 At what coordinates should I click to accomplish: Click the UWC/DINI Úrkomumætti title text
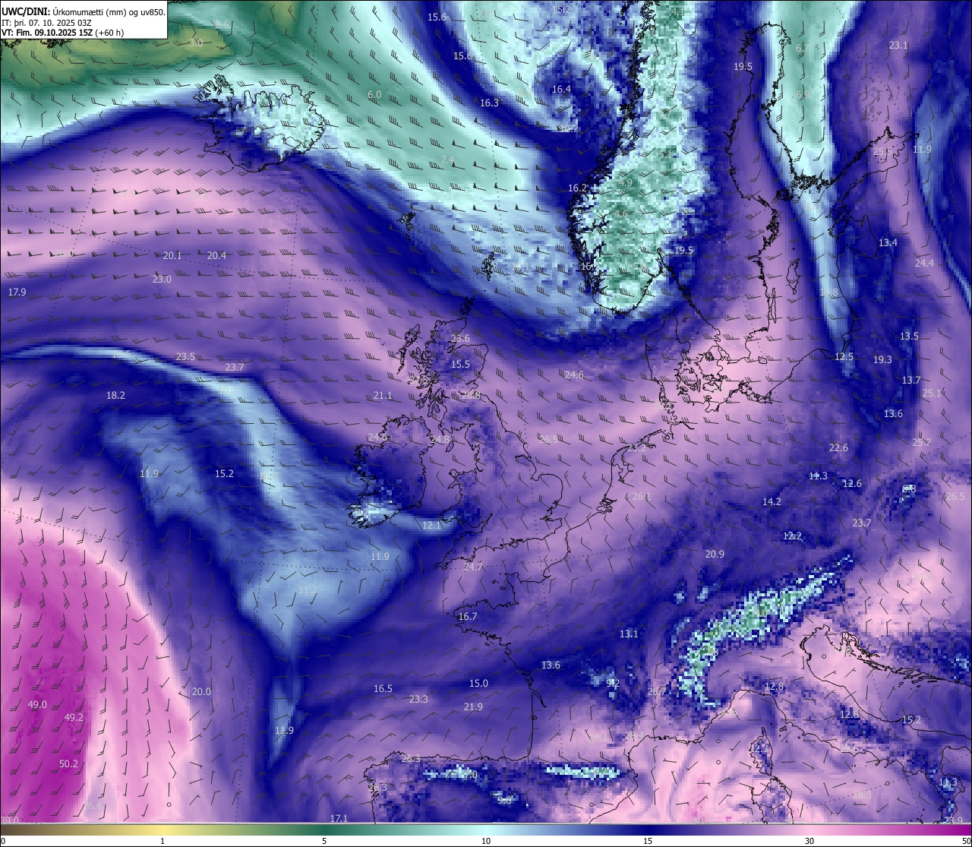pos(84,12)
